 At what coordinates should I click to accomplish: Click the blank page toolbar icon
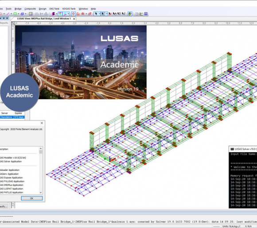pyautogui.click(x=136, y=14)
